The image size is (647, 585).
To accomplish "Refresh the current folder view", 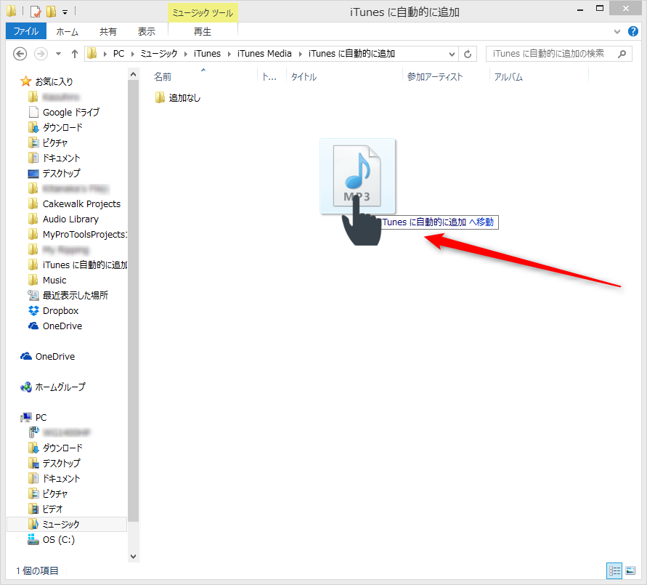I will click(468, 54).
